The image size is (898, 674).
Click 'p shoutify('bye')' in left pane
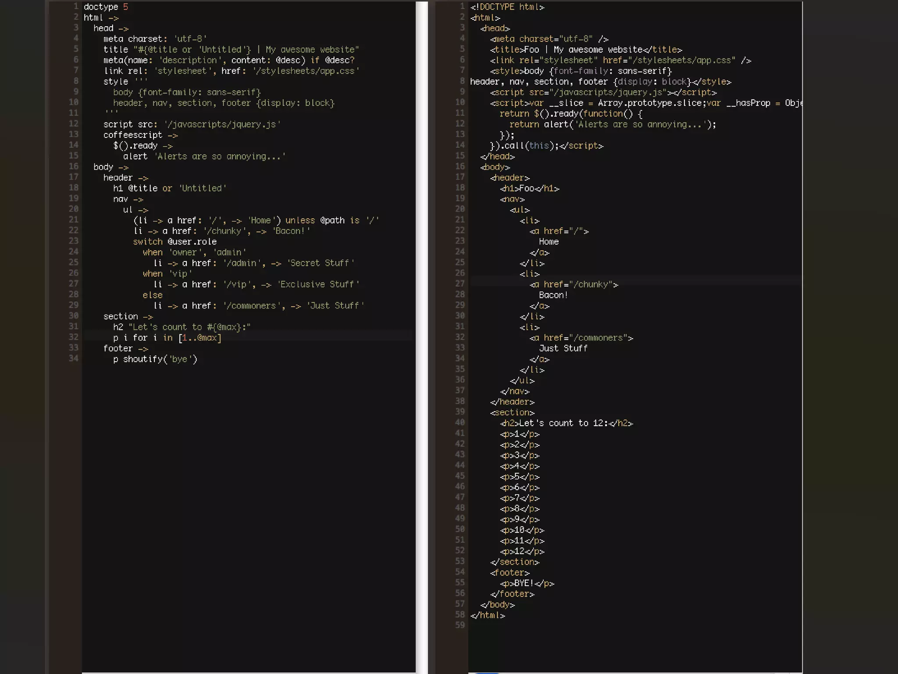point(155,359)
